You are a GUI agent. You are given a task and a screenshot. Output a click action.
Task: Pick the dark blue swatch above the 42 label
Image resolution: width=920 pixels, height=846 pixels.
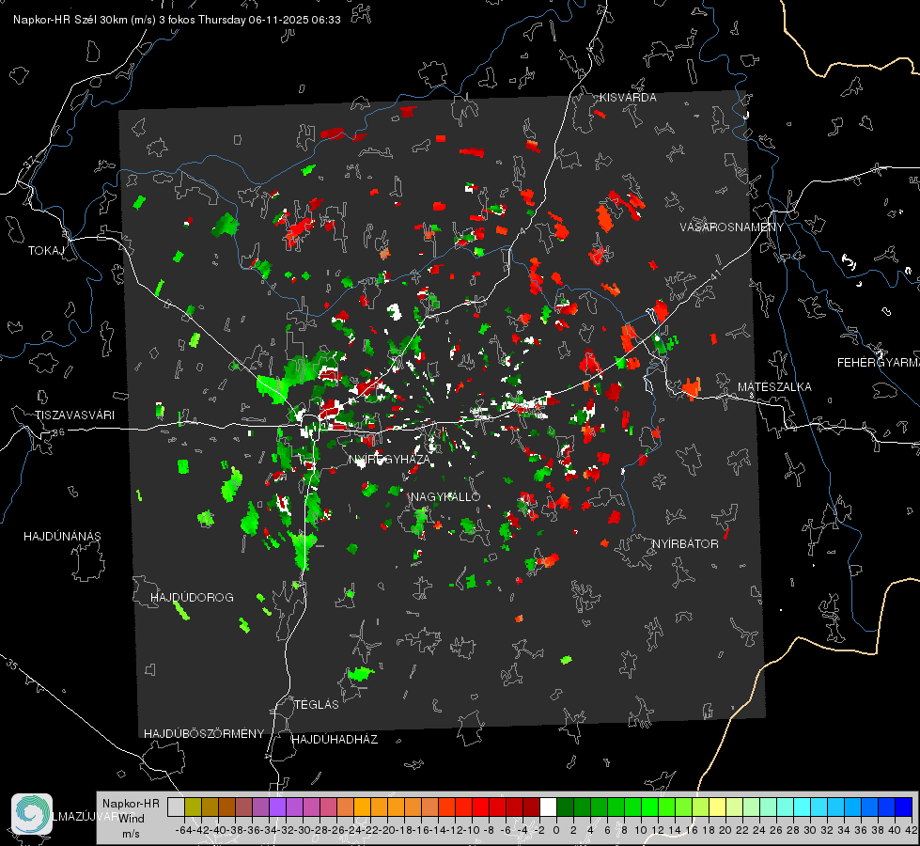pyautogui.click(x=904, y=807)
